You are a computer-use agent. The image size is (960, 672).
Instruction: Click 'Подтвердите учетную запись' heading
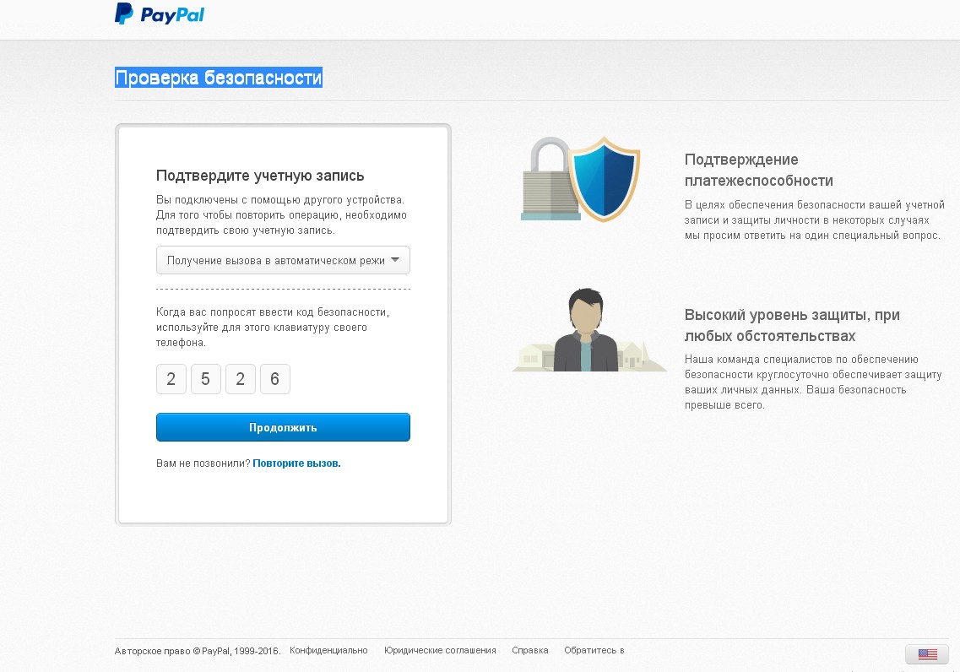260,176
